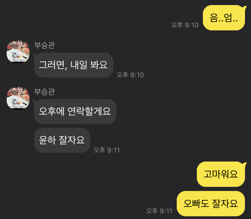The height and width of the screenshot is (219, 251).
Task: Select the '오빠도 잘자요' yellow message bubble
Action: coord(211,204)
